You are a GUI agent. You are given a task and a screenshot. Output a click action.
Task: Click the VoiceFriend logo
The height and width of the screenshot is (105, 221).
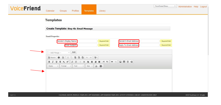pos(25,8)
